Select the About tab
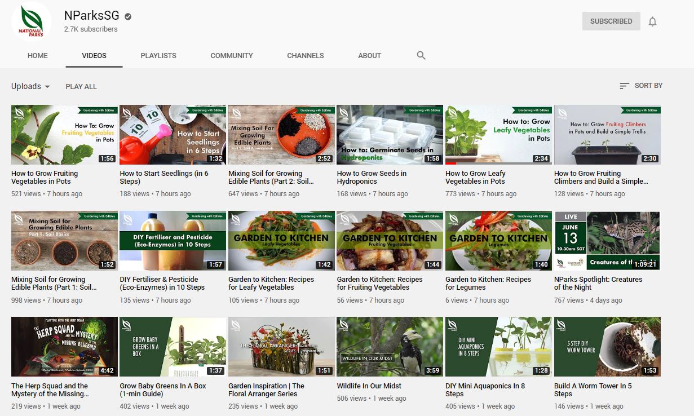Viewport: 694px width, 416px height. [369, 55]
